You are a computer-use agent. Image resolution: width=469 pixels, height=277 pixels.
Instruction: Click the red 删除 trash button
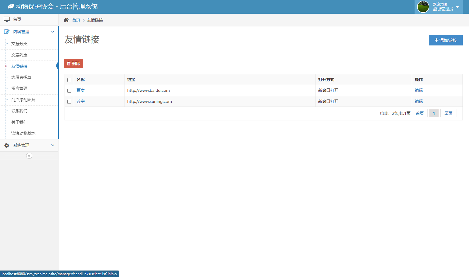coord(74,64)
